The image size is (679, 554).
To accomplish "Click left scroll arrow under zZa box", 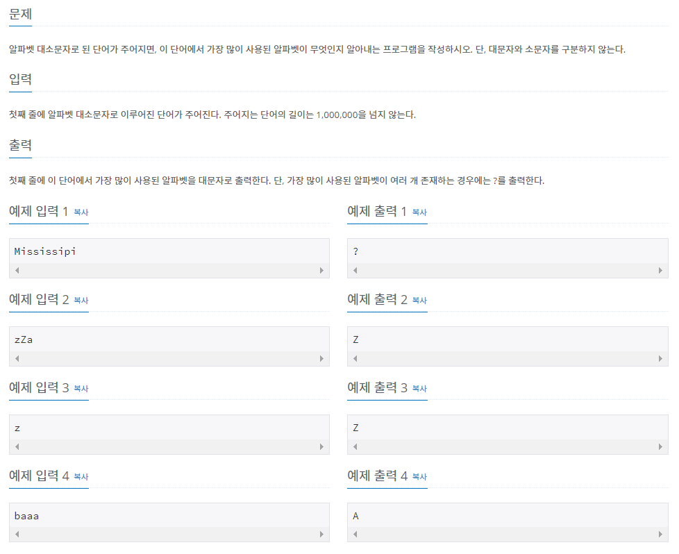I will [x=17, y=359].
